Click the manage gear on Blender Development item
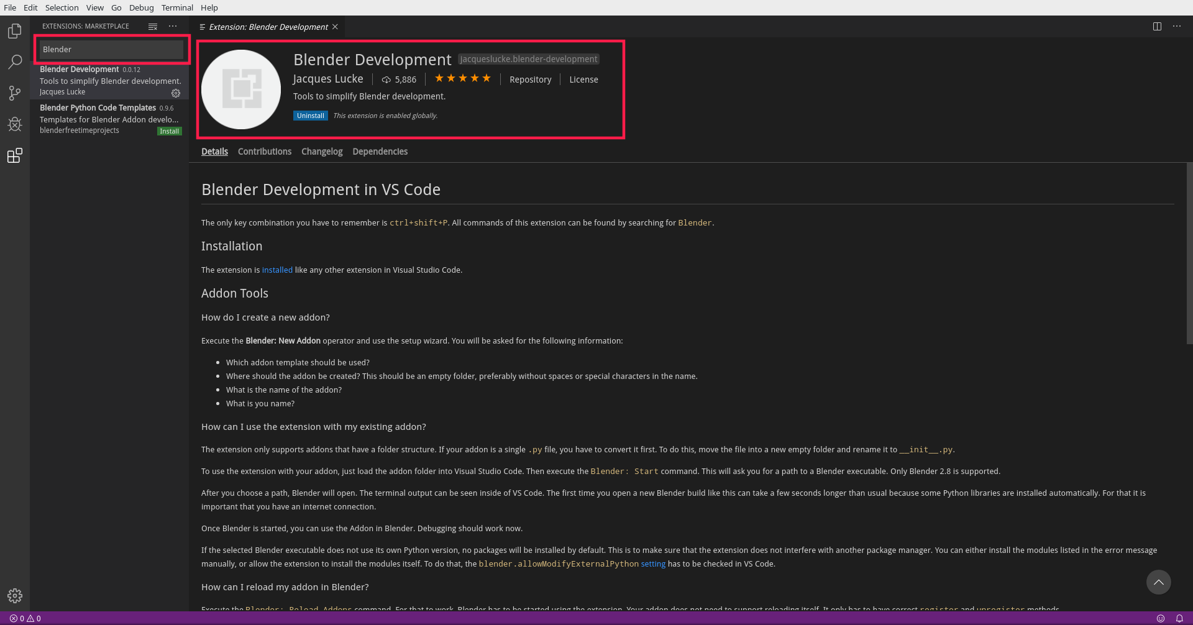This screenshot has height=625, width=1193. (x=176, y=93)
